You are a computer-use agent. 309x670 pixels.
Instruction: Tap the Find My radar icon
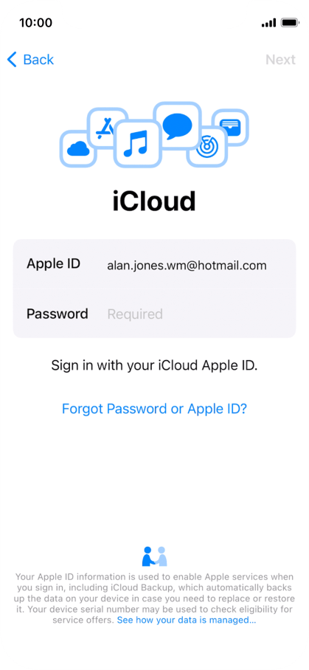coord(207,147)
